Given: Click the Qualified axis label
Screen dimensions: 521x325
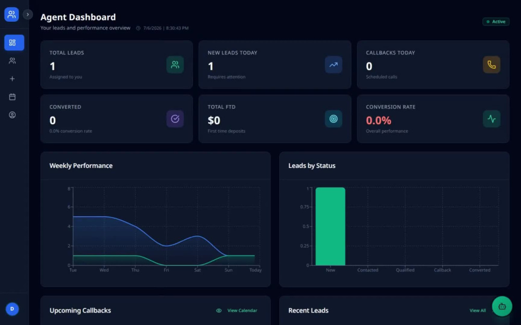Looking at the screenshot, I should [405, 270].
